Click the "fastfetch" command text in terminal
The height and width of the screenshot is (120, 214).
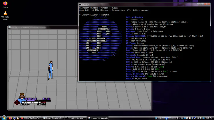(104, 15)
